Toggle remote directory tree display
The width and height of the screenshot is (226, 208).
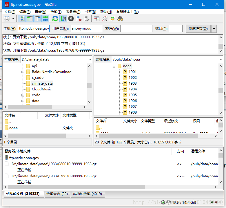point(37,19)
